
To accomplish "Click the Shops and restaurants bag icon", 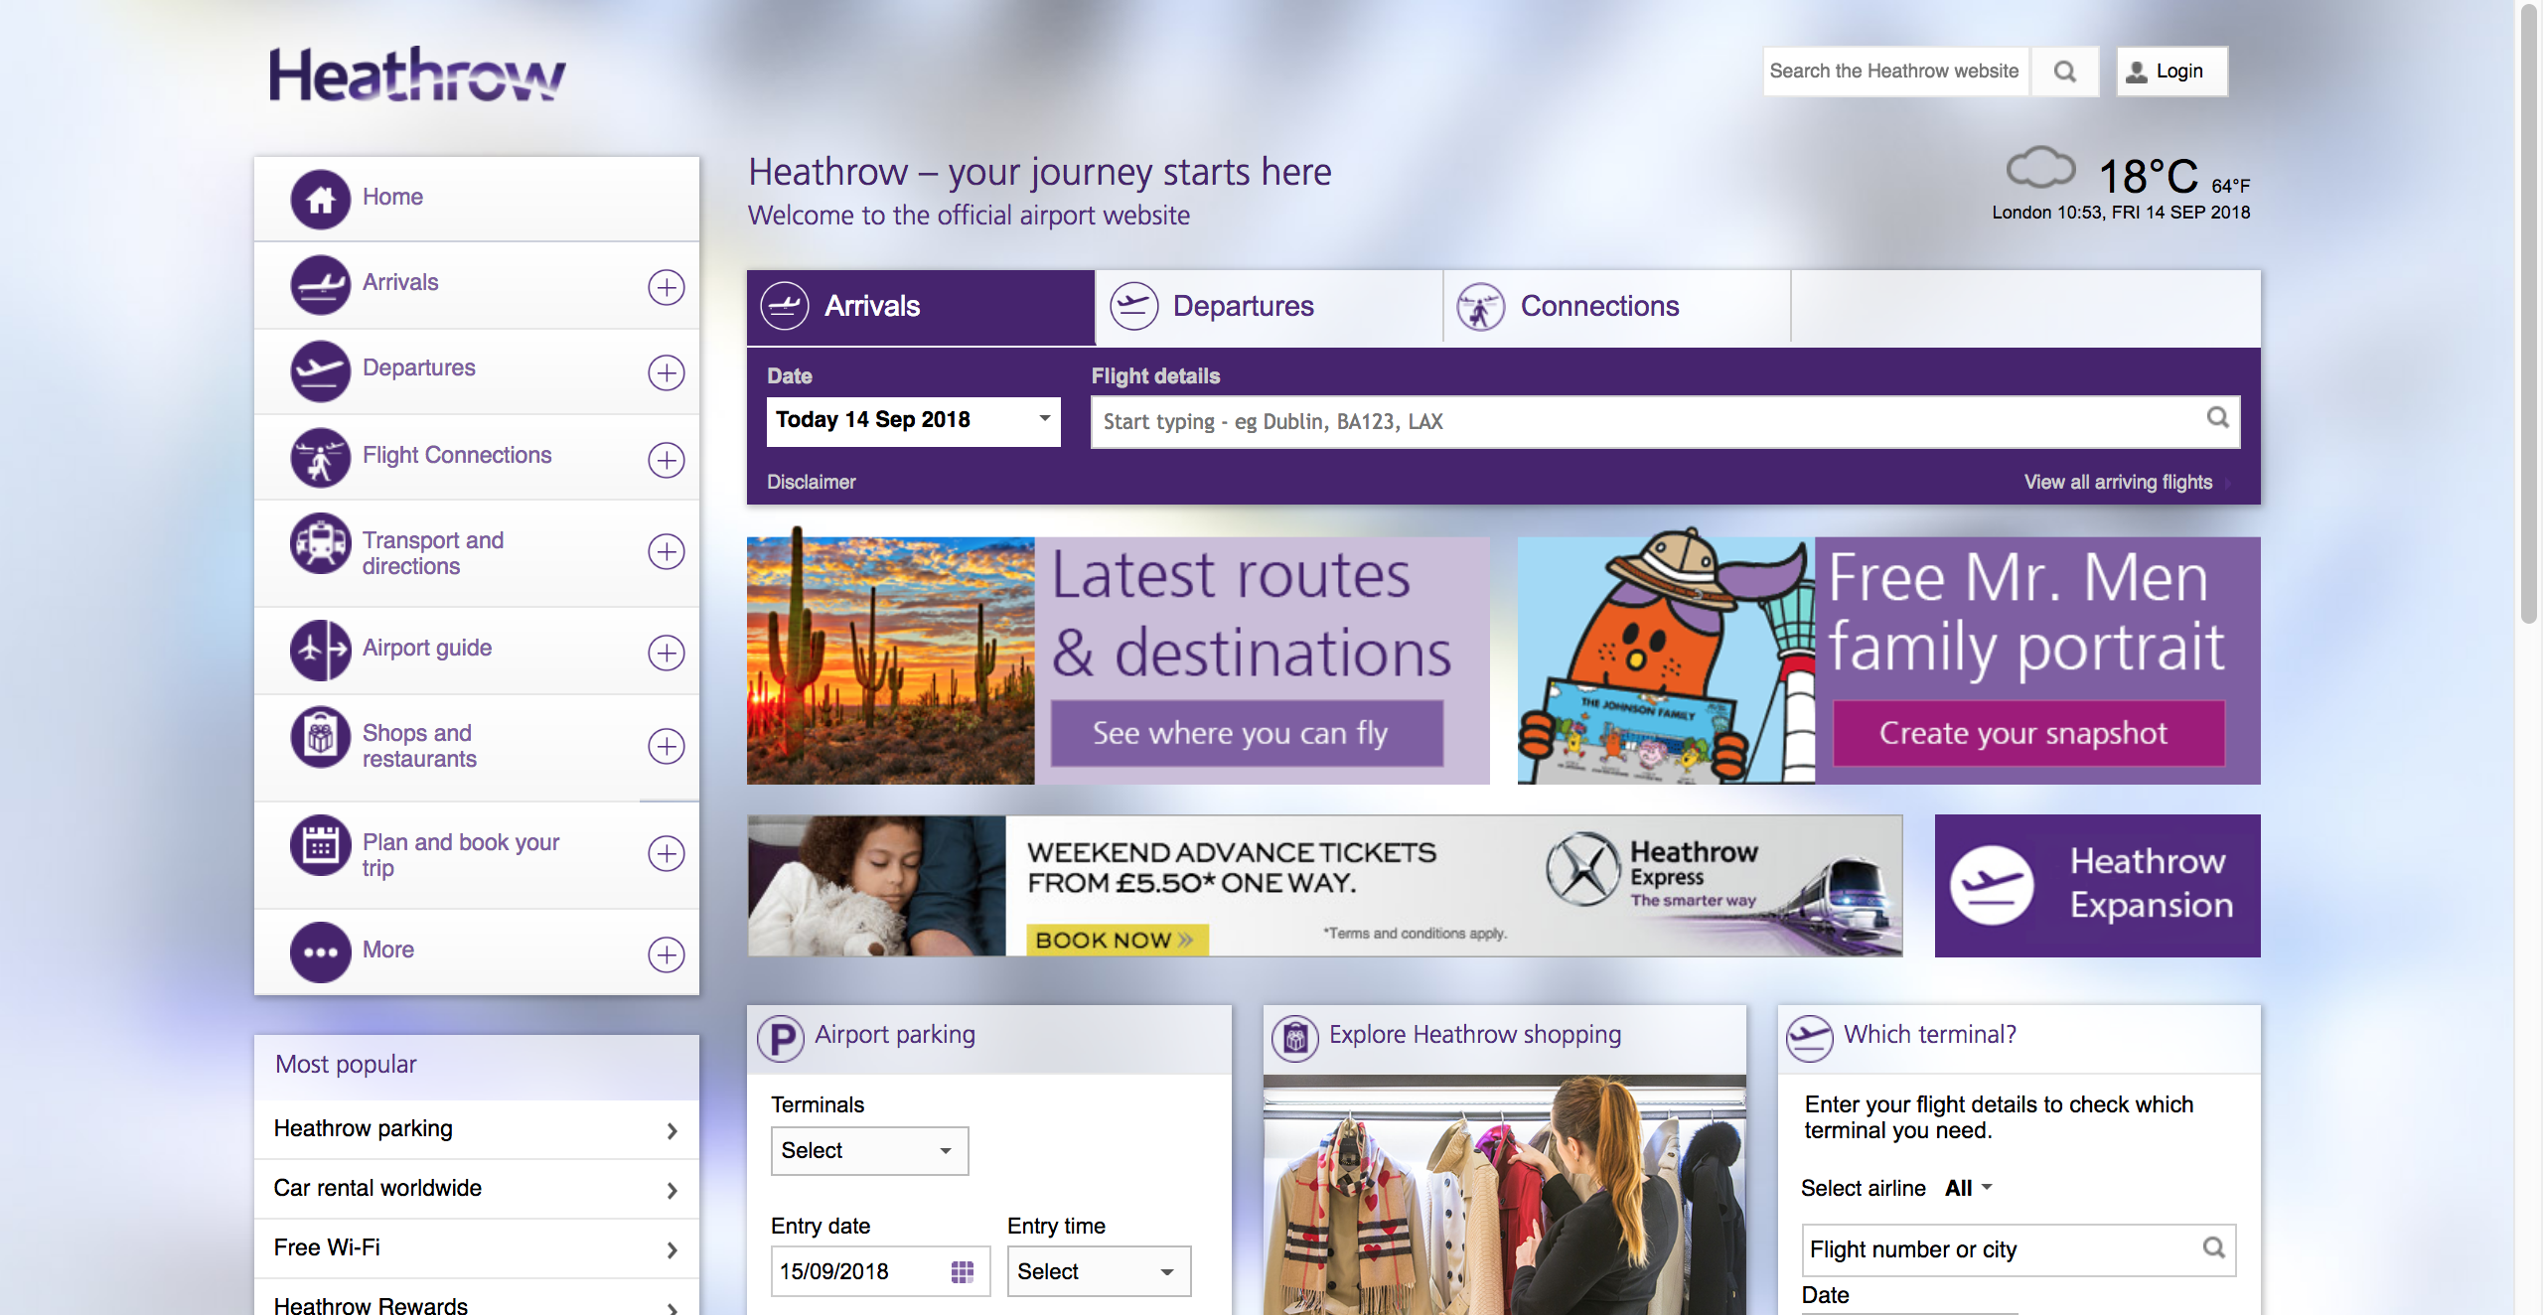I will (x=320, y=737).
